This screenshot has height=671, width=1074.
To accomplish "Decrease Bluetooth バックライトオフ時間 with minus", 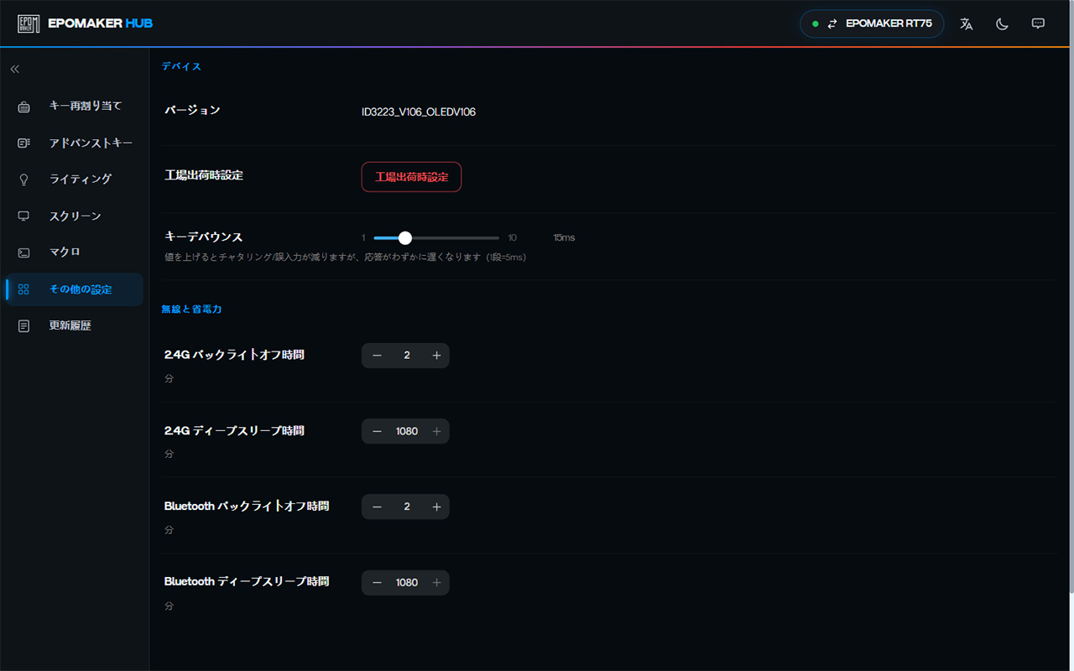I will [377, 507].
